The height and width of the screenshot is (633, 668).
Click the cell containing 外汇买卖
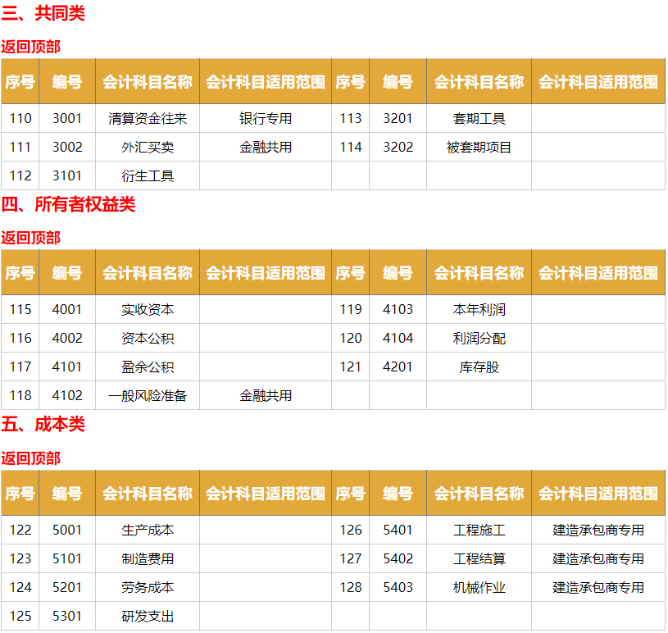point(148,148)
